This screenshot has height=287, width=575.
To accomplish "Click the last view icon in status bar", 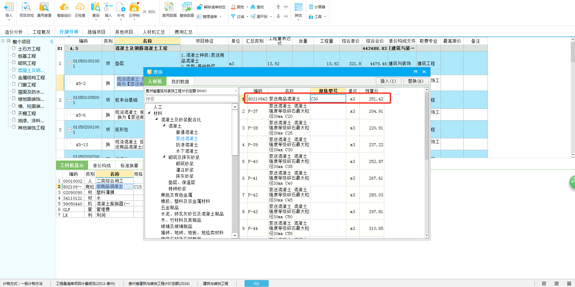I will click(x=569, y=283).
